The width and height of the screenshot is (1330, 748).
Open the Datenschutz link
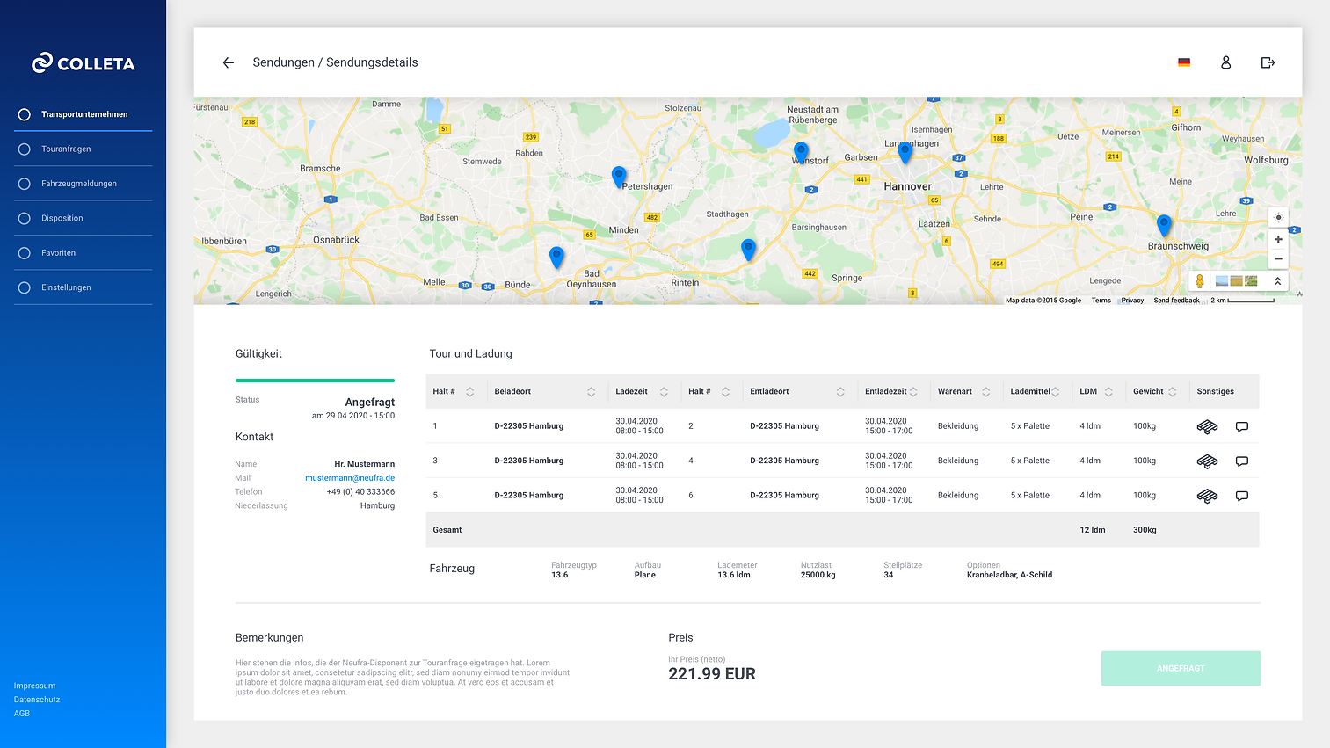[x=37, y=700]
